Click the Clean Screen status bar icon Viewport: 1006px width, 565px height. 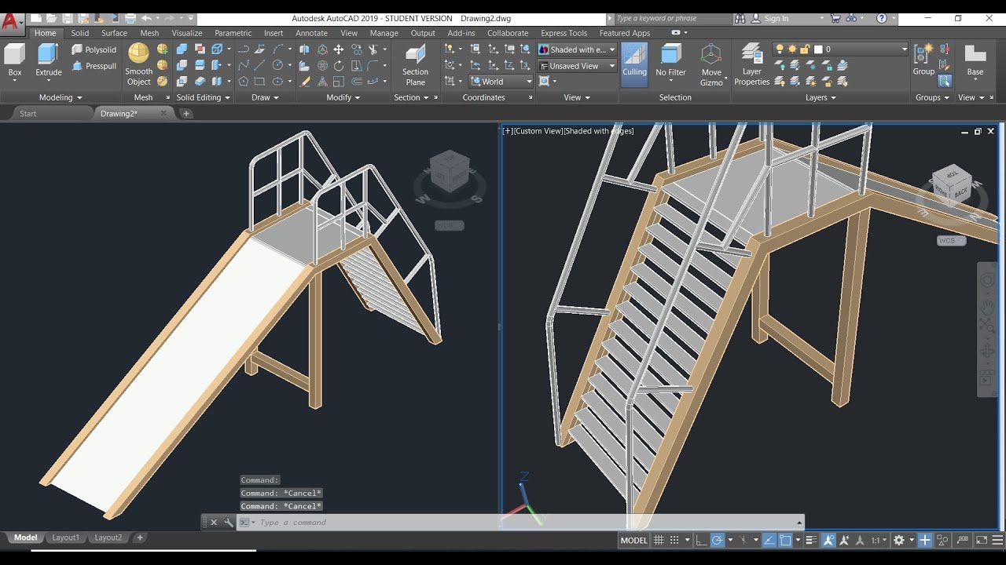click(981, 540)
